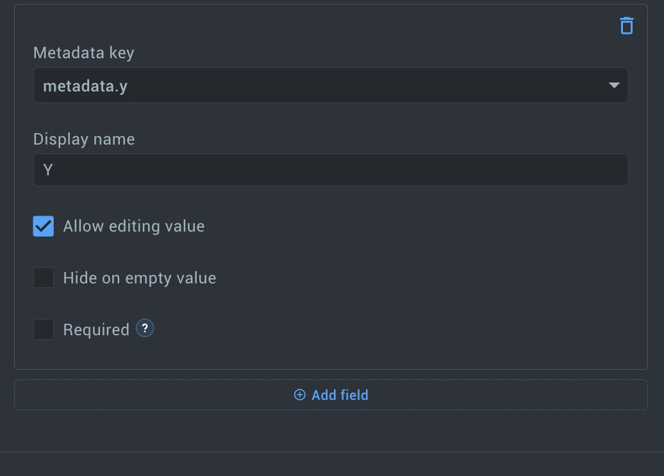This screenshot has height=476, width=664.
Task: Open the help tooltip beside Required
Action: tap(145, 328)
